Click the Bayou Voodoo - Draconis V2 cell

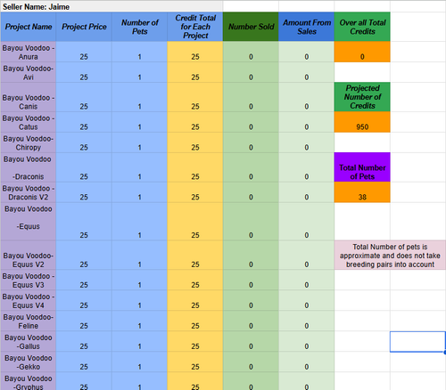(x=29, y=192)
